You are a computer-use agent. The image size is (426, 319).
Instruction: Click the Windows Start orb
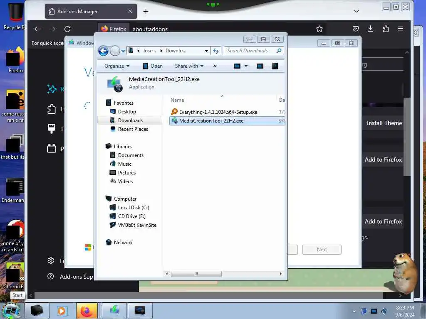point(11,311)
